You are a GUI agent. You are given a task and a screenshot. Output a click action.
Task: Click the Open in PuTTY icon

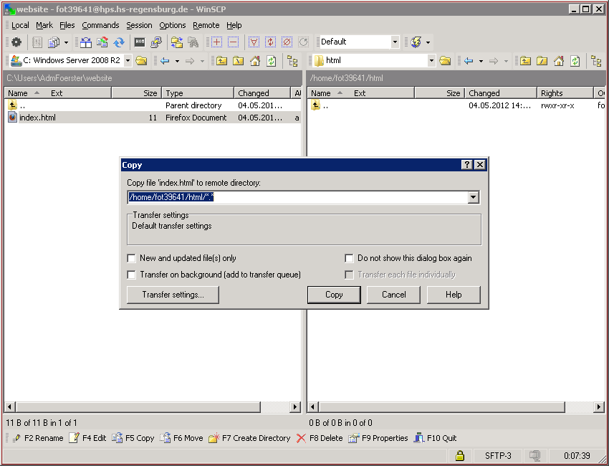pyautogui.click(x=156, y=42)
